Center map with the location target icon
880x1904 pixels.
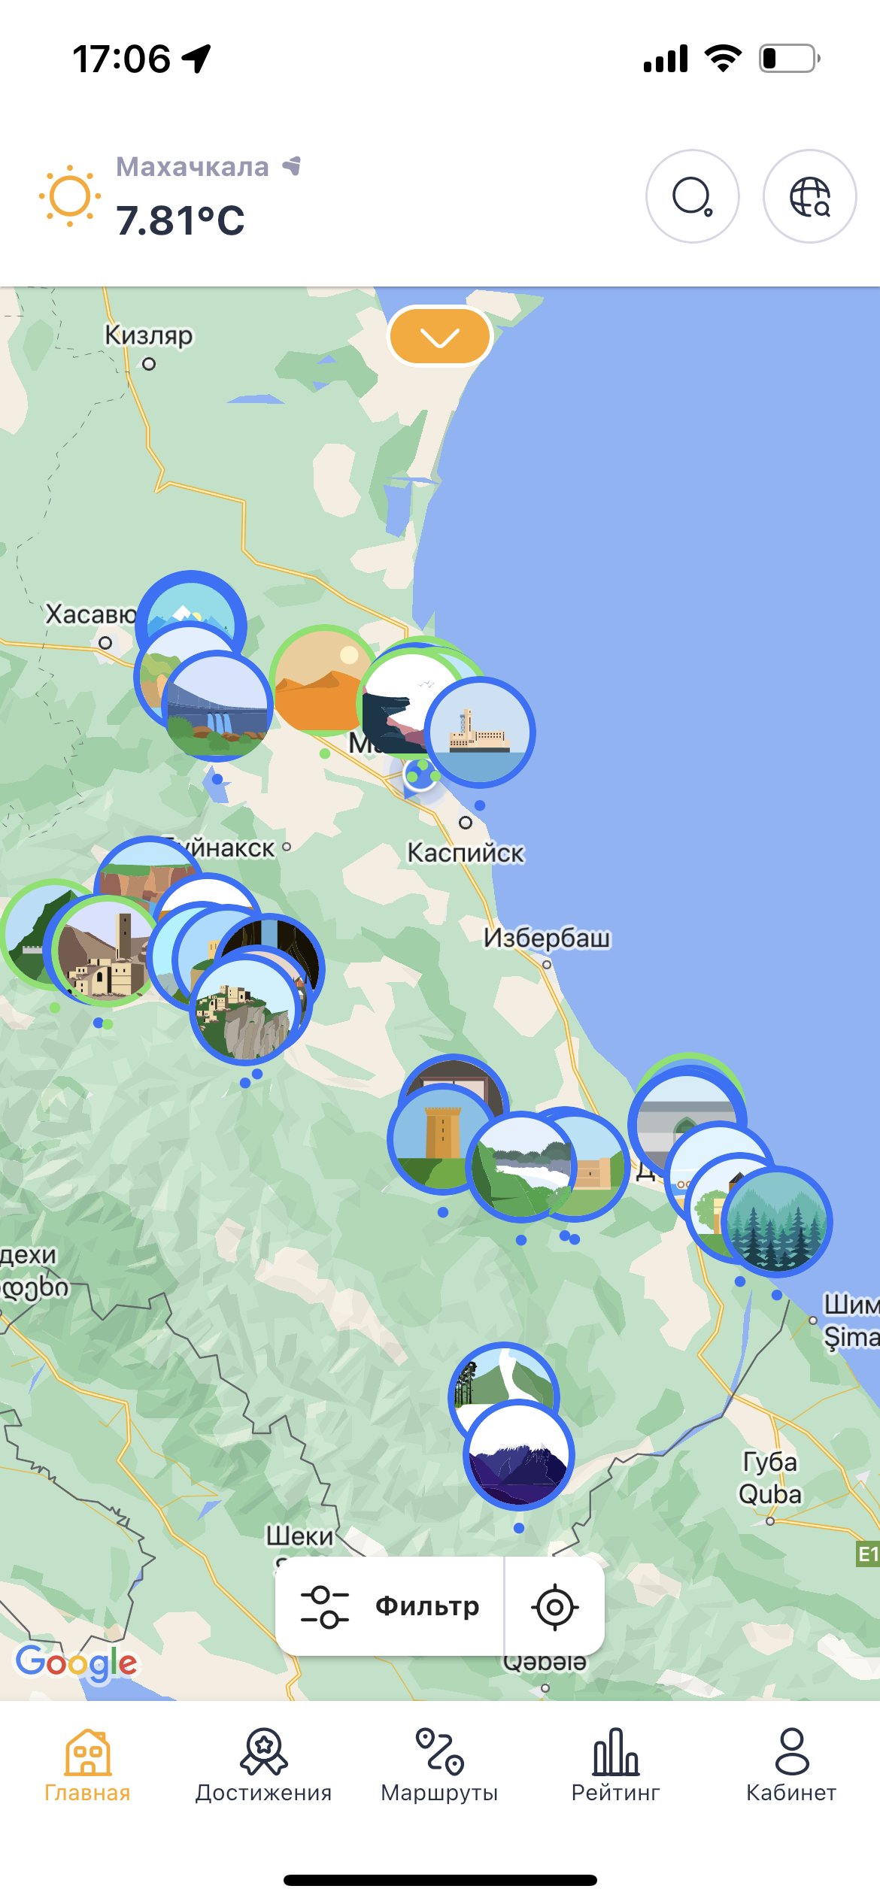click(555, 1606)
